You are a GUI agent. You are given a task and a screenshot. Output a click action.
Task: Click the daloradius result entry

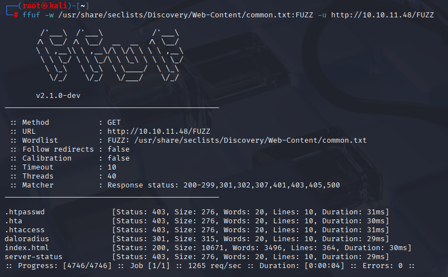(27, 239)
